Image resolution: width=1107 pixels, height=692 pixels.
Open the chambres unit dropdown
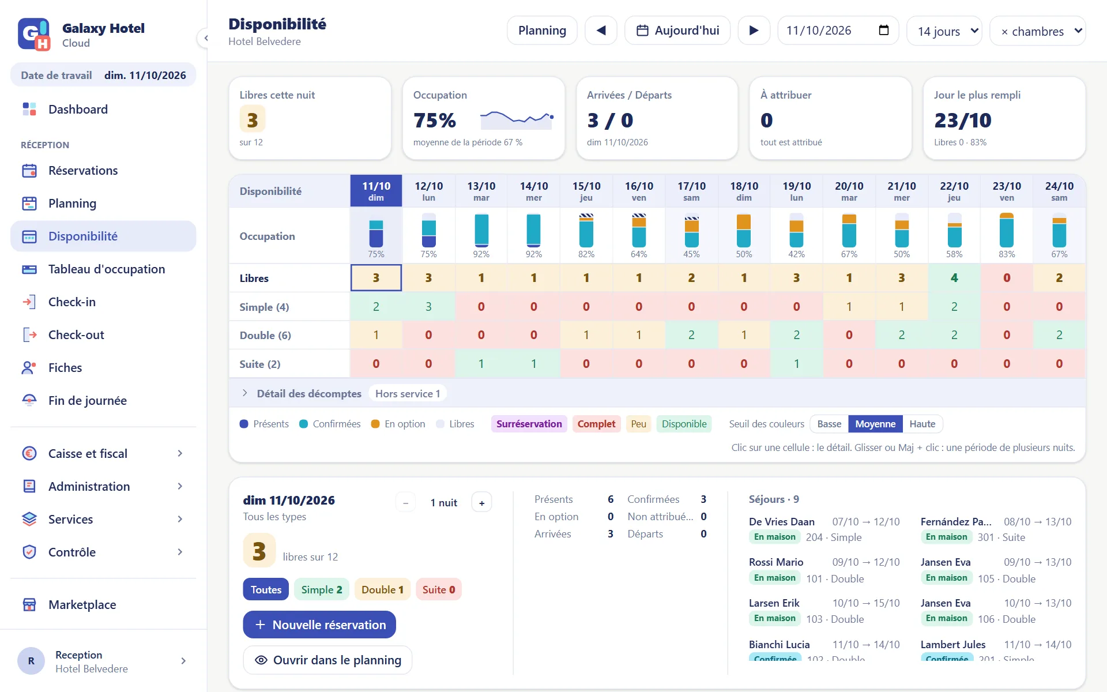(x=1038, y=31)
